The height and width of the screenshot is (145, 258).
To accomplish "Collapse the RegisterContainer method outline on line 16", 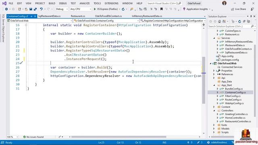I will 26,25.
